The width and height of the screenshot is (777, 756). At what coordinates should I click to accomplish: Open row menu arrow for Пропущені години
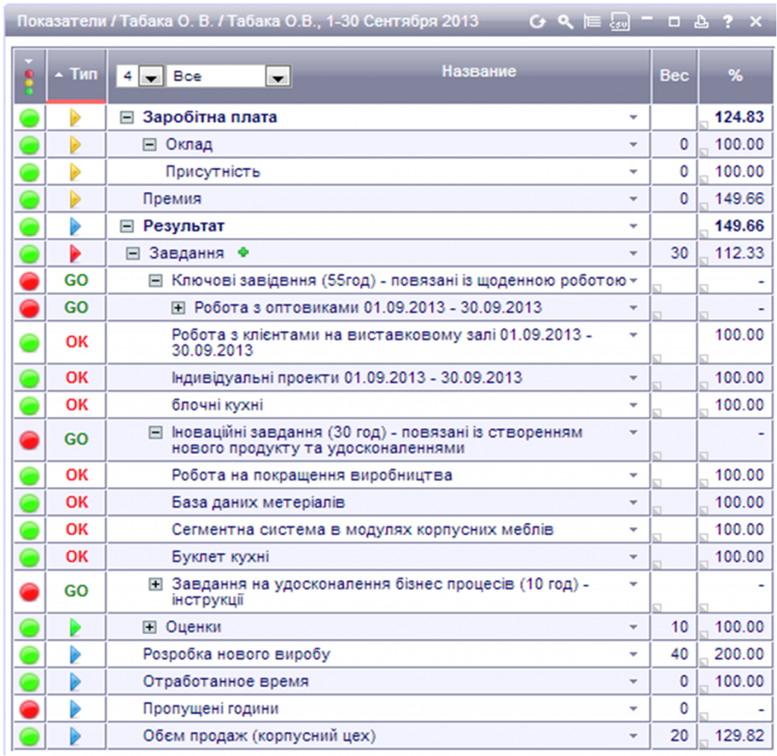tap(634, 709)
